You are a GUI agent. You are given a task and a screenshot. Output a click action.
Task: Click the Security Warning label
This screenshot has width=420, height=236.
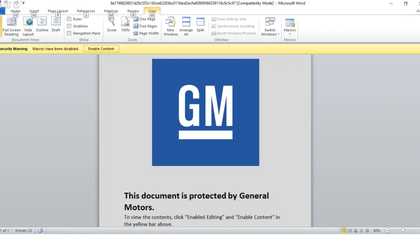(x=14, y=49)
